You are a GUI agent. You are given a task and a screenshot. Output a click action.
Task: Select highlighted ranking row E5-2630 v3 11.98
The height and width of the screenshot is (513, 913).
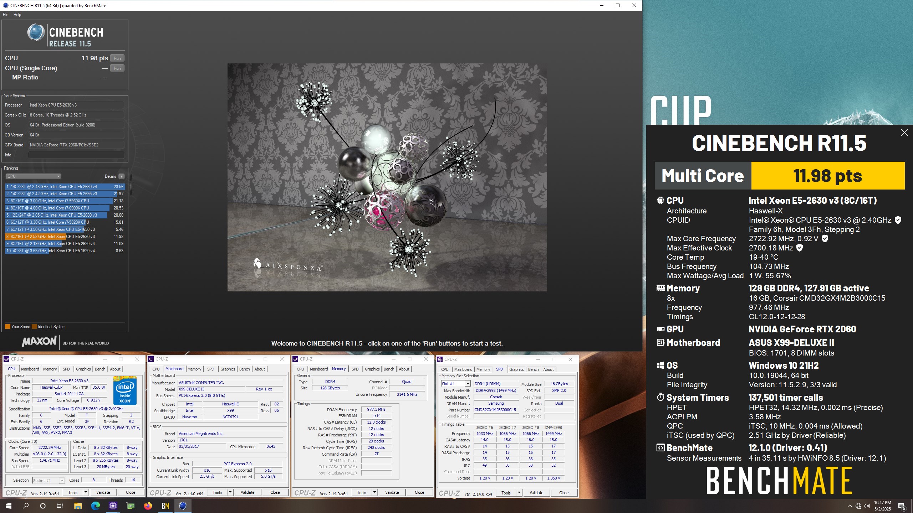[x=65, y=237]
